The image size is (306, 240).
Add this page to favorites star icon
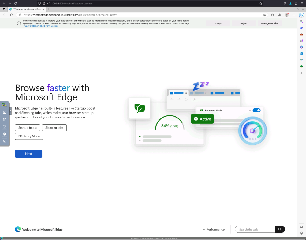pos(264,15)
